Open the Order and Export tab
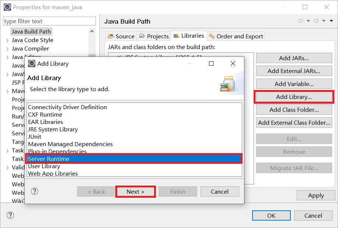The height and width of the screenshot is (228, 338). pyautogui.click(x=236, y=36)
